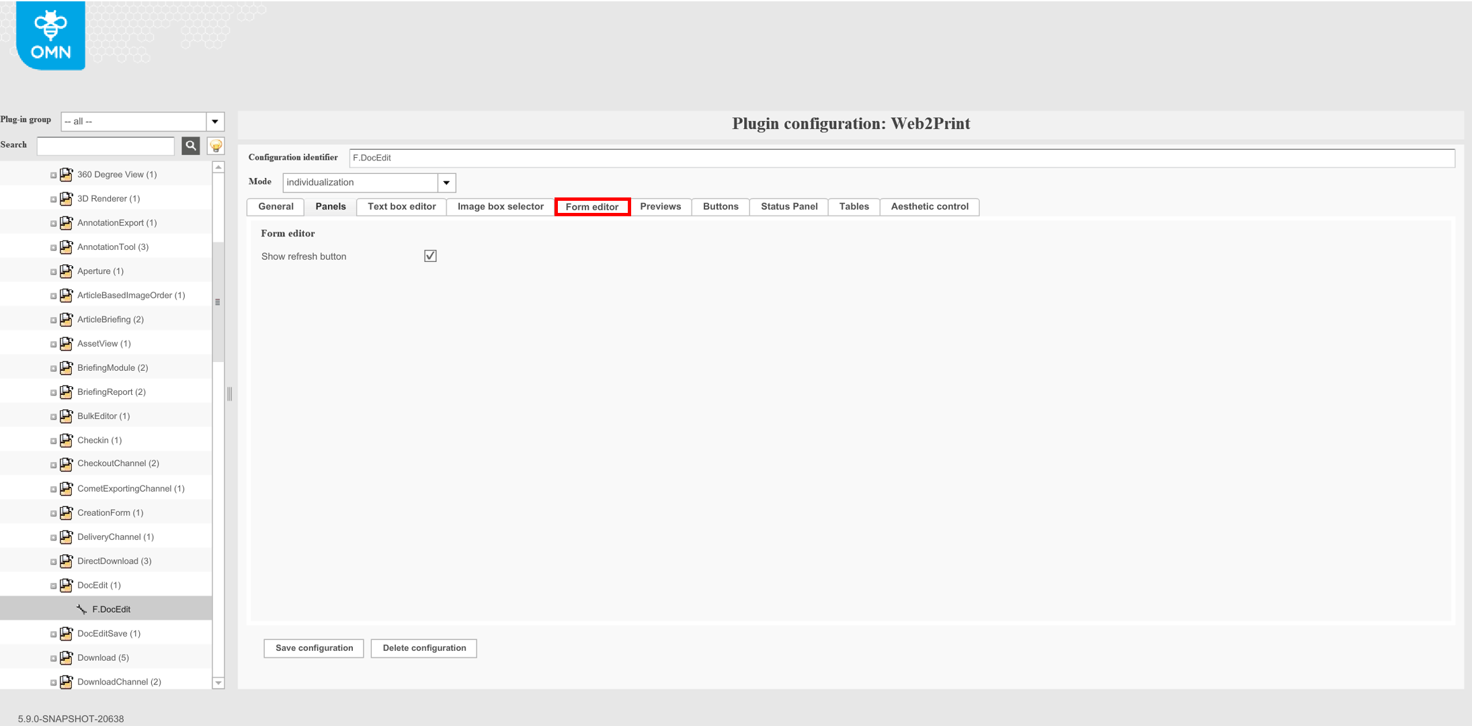This screenshot has width=1472, height=726.
Task: Open the Plug-in group dropdown
Action: tap(214, 121)
